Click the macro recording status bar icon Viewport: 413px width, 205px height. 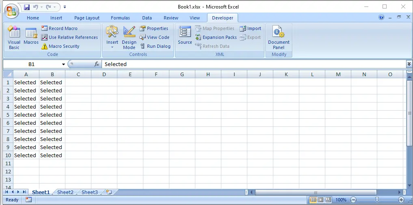click(x=28, y=200)
